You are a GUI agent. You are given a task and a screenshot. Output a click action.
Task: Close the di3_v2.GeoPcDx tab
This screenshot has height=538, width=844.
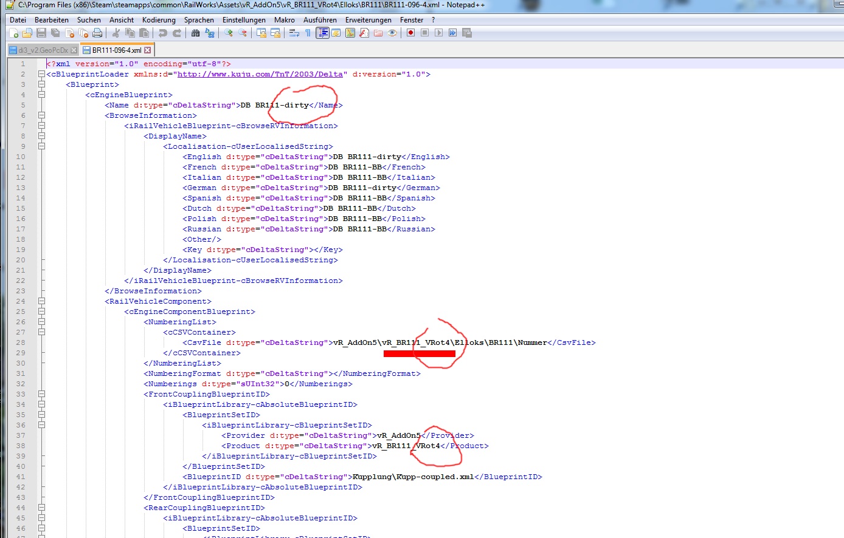click(x=74, y=50)
